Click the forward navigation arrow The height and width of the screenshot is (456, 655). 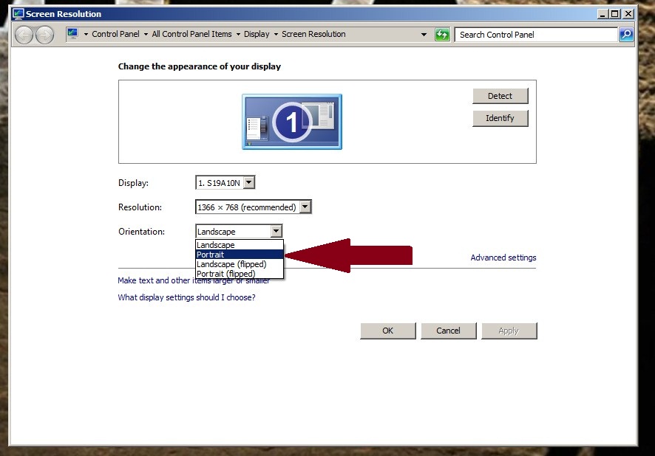pos(44,34)
